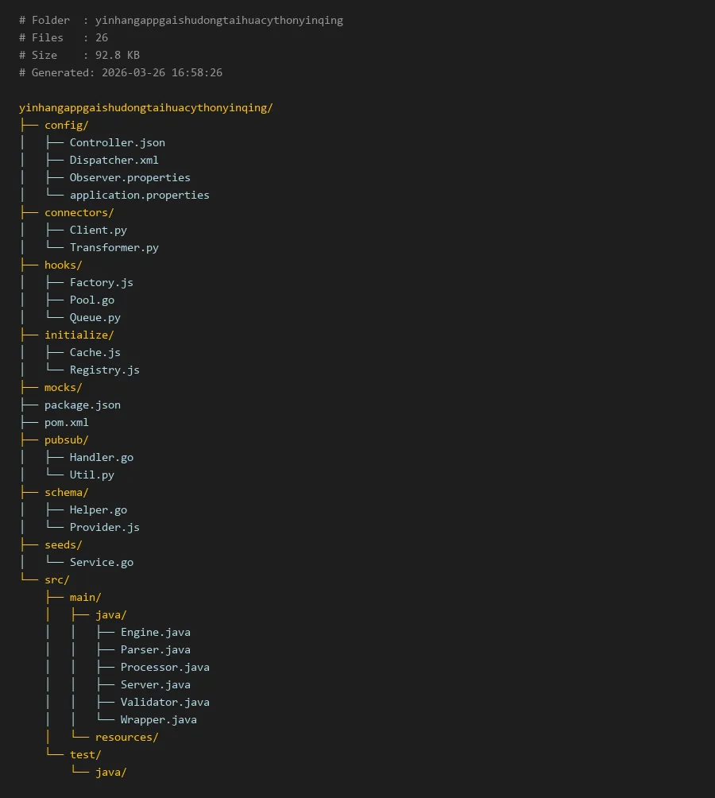Expand the connectors/ folder

(79, 212)
